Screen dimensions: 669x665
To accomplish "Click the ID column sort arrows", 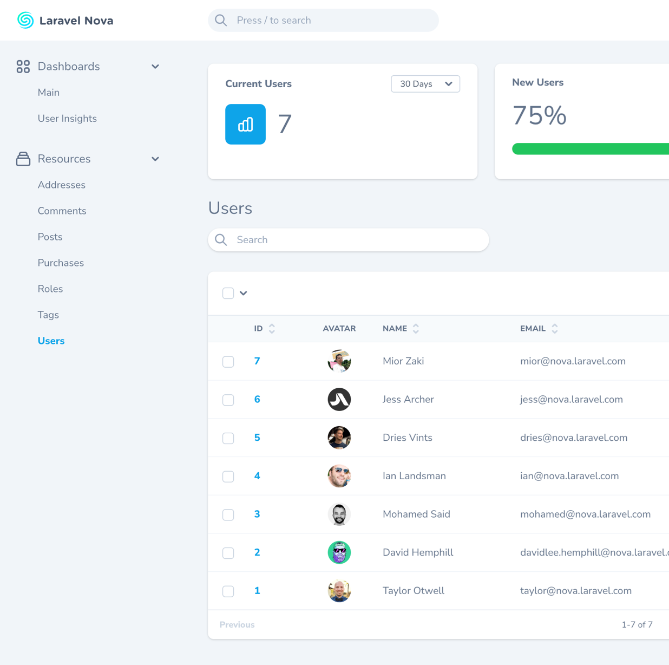I will (272, 329).
